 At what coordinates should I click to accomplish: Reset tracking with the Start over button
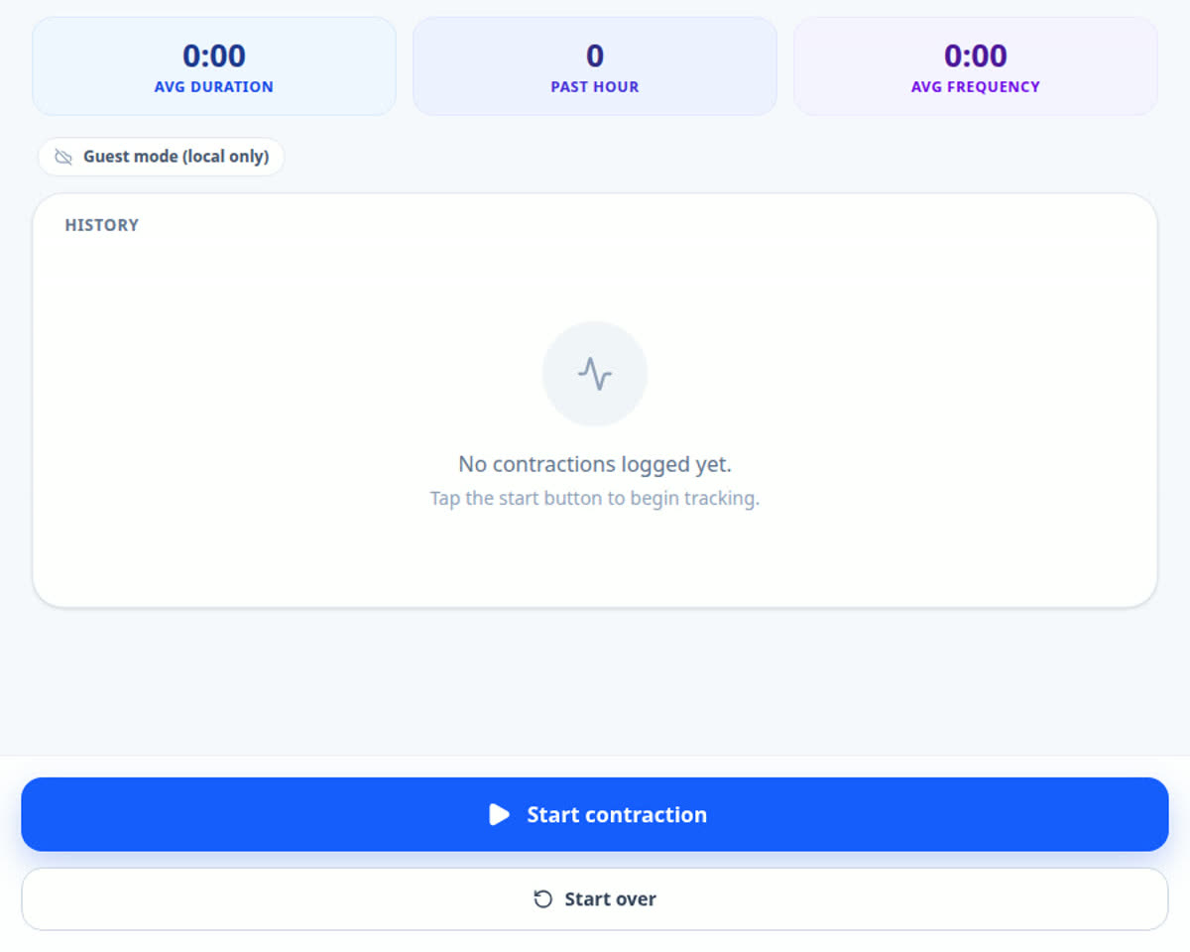[595, 899]
